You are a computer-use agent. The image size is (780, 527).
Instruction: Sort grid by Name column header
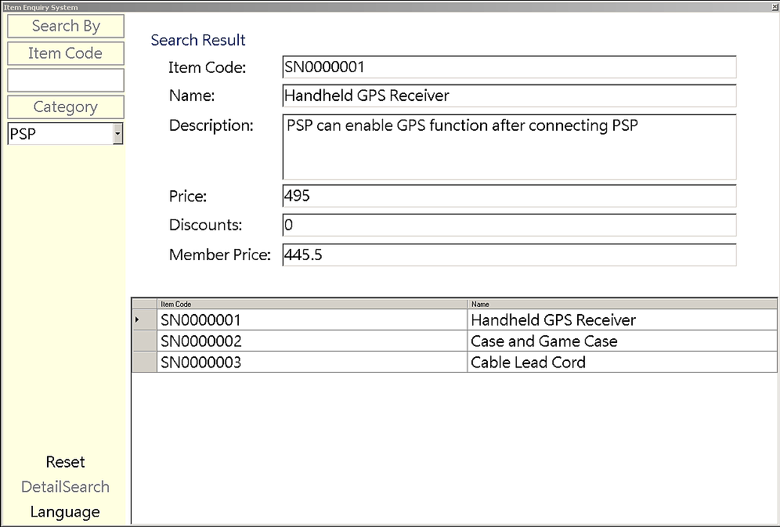[622, 304]
